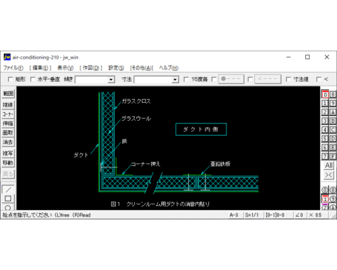Click the S=1/1 scale indicator
The image size is (337, 270).
pos(252,215)
